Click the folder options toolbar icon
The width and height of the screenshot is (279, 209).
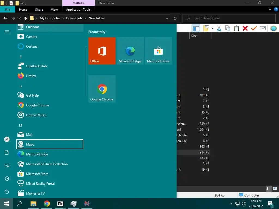[x=206, y=28]
